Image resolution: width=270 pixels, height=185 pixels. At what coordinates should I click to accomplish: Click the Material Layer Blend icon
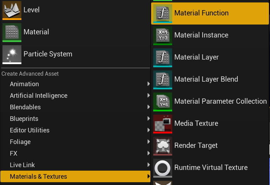coord(163,80)
